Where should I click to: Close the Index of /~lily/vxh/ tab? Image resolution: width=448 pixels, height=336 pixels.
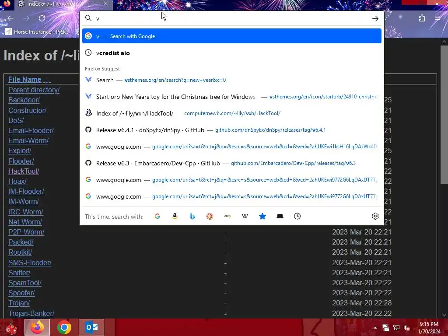click(106, 3)
